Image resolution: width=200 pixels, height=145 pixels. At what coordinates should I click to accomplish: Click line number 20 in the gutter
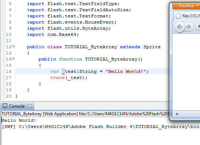[x=9, y=96]
